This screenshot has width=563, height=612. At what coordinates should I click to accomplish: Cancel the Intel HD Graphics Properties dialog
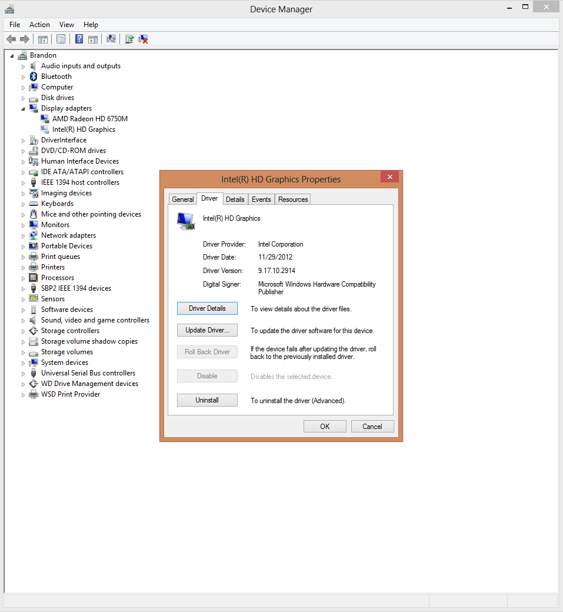pos(372,427)
